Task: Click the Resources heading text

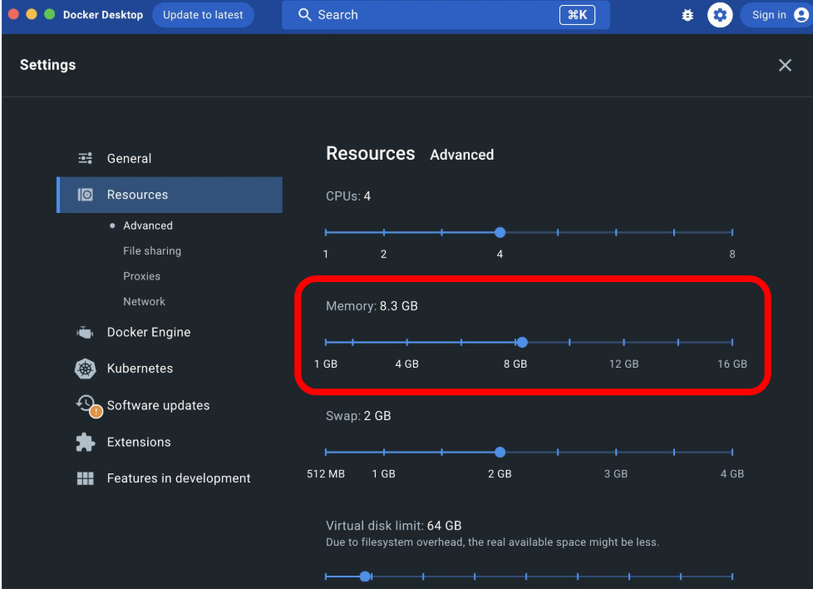Action: (370, 154)
